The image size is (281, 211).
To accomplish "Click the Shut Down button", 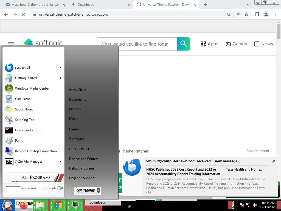I will [86, 191].
